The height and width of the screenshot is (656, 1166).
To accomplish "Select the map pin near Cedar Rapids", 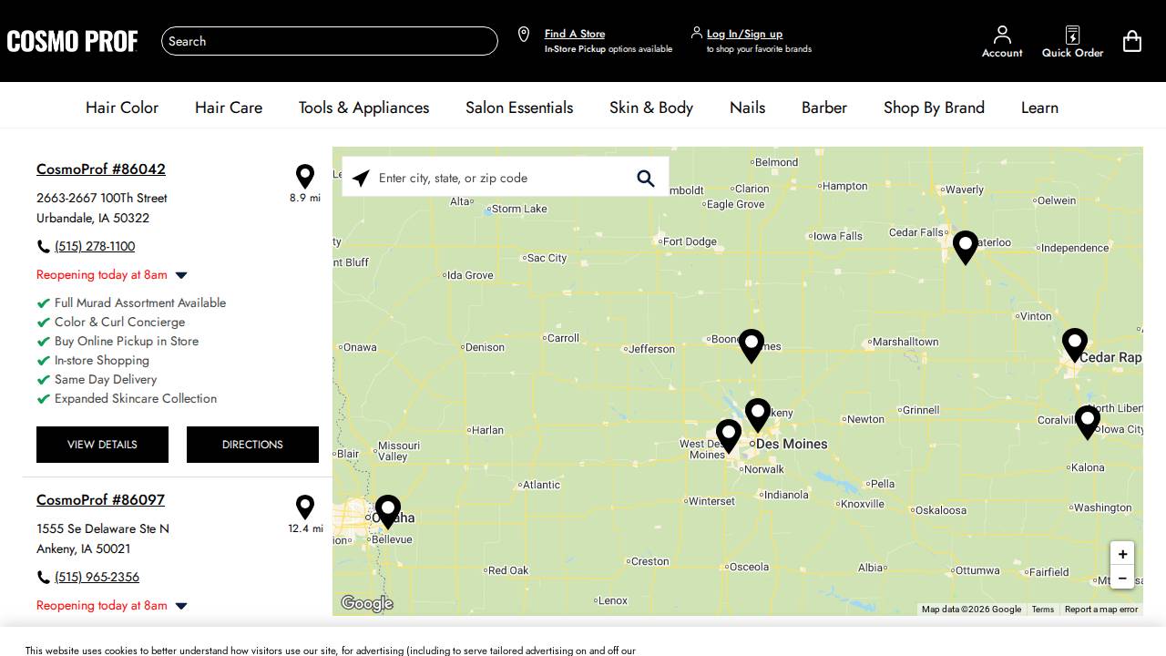I will tap(1074, 343).
